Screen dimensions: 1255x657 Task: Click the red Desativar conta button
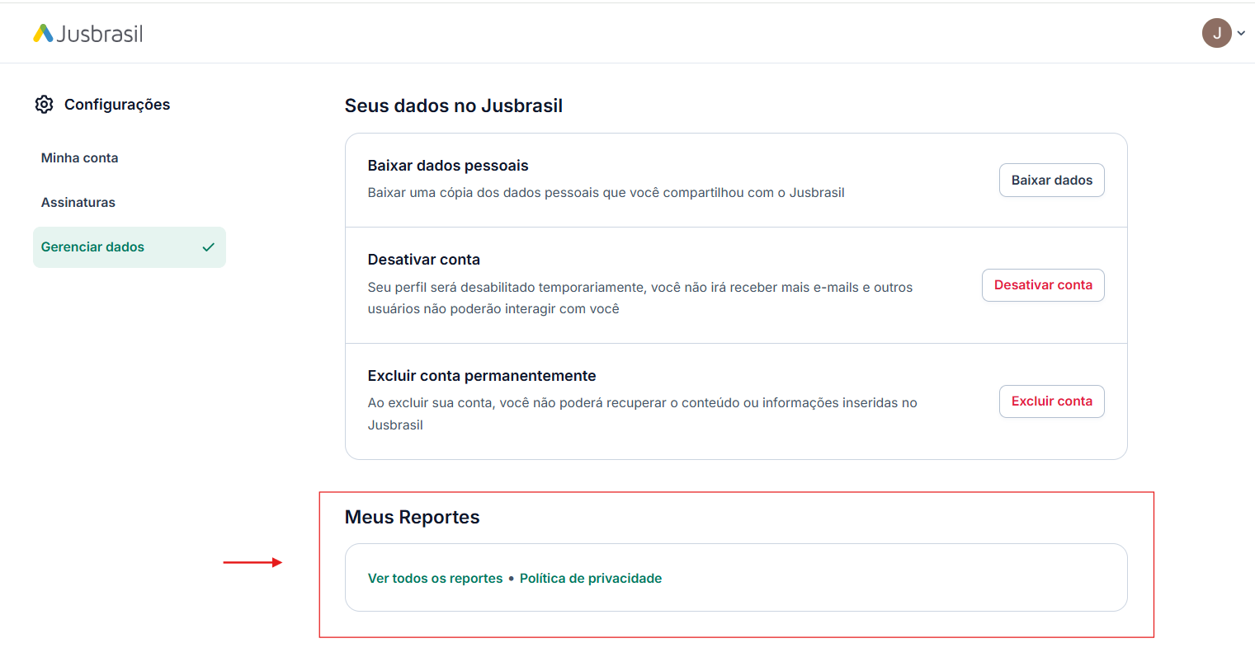pos(1043,285)
